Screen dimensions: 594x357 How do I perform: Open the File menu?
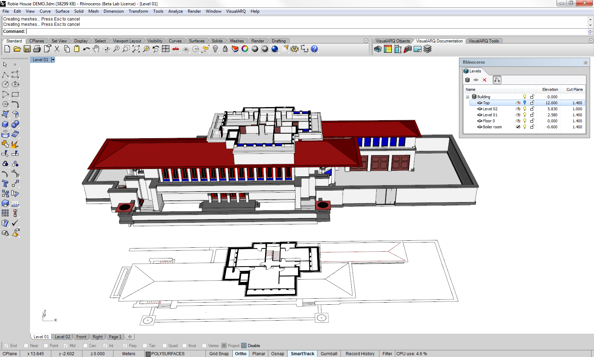(6, 11)
